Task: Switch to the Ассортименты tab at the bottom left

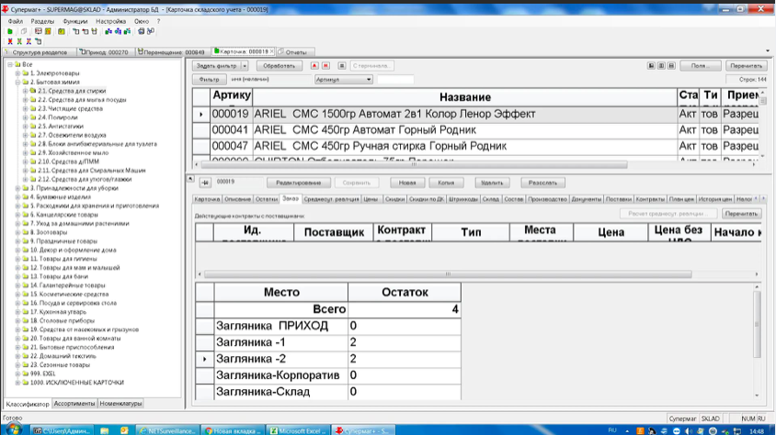Action: click(73, 403)
